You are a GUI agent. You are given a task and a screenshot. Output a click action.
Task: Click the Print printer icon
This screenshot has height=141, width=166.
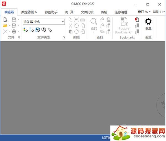tap(14, 32)
